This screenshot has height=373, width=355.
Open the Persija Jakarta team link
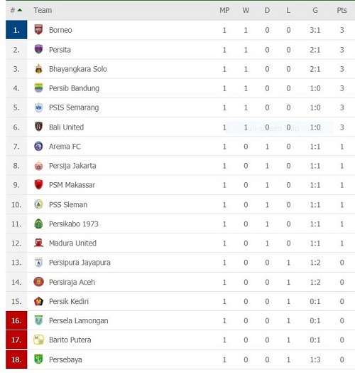tap(72, 166)
